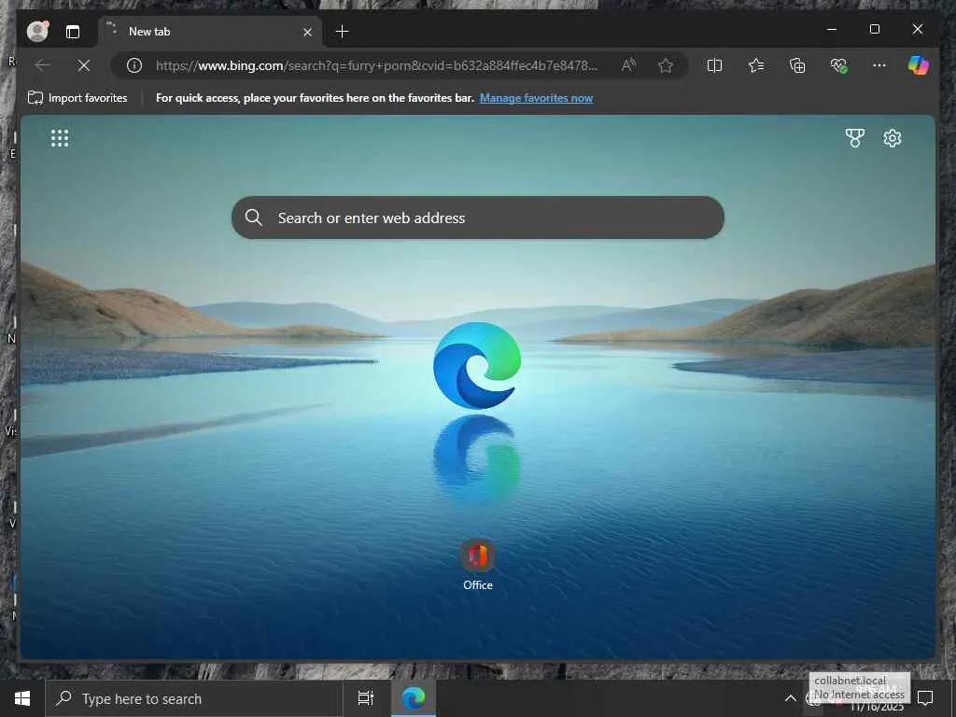
Task: Show hidden system tray icons
Action: pyautogui.click(x=790, y=698)
